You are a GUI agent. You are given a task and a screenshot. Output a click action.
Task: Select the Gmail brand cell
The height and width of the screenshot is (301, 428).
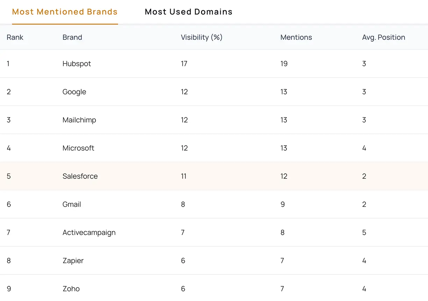pyautogui.click(x=72, y=204)
